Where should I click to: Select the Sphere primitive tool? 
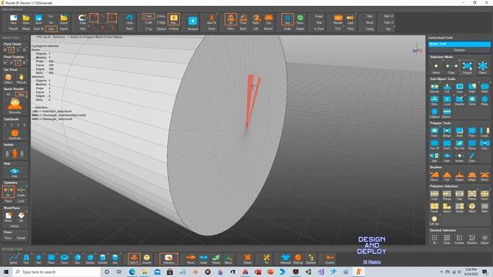(x=90, y=259)
